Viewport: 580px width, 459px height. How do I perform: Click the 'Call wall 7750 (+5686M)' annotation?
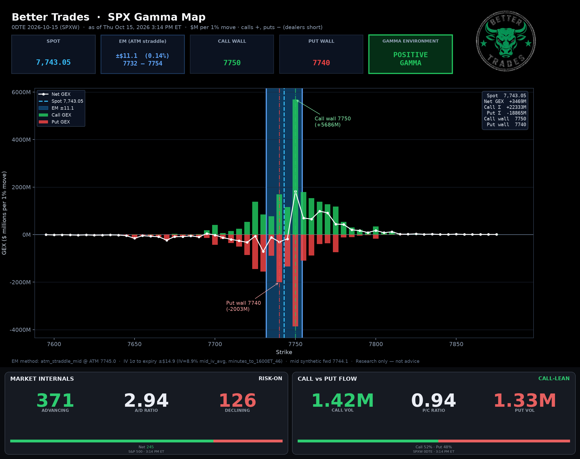pos(333,121)
